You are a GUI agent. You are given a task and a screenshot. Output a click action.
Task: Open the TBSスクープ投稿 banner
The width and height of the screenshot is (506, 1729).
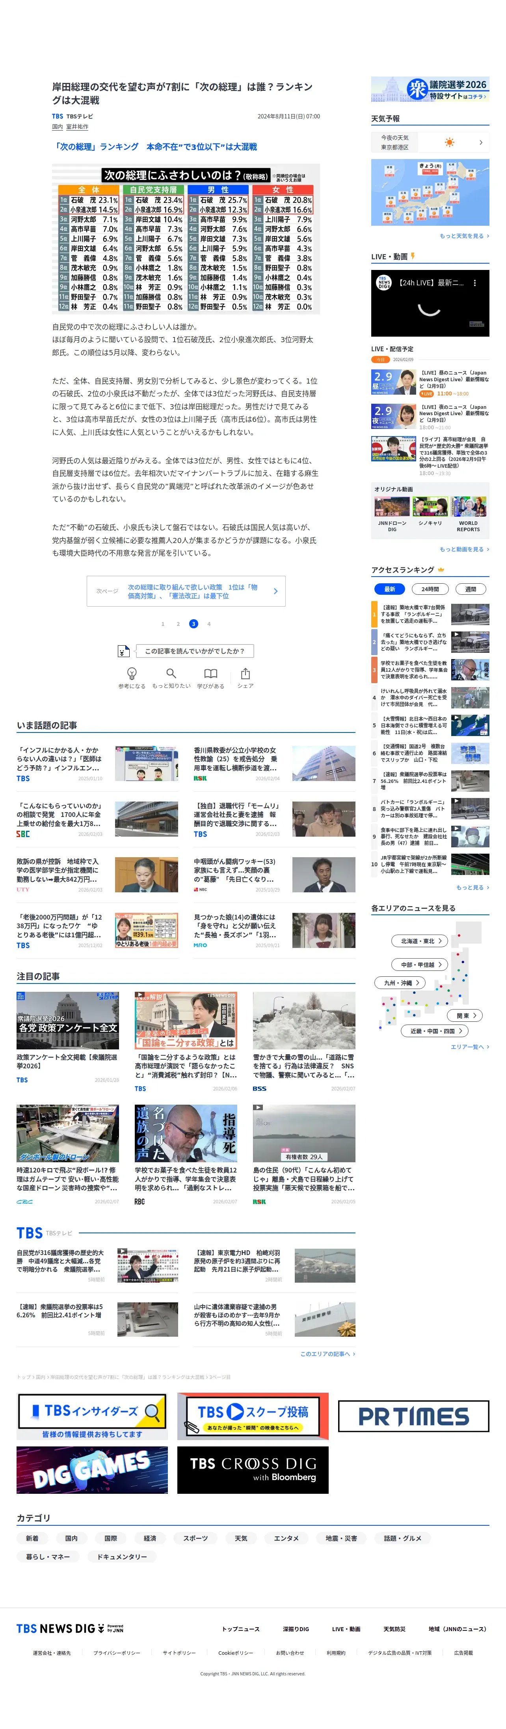(x=253, y=1416)
